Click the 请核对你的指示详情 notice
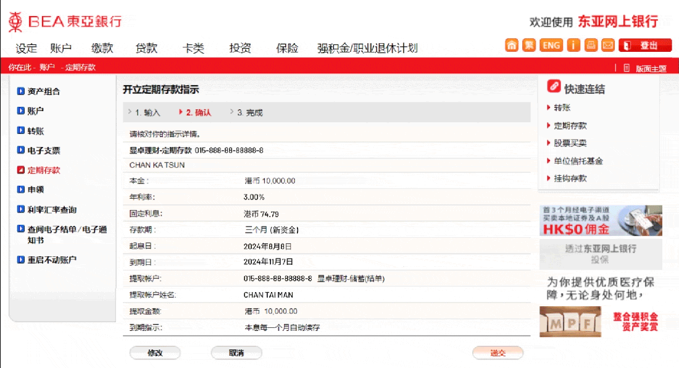Image resolution: width=679 pixels, height=368 pixels. click(165, 134)
